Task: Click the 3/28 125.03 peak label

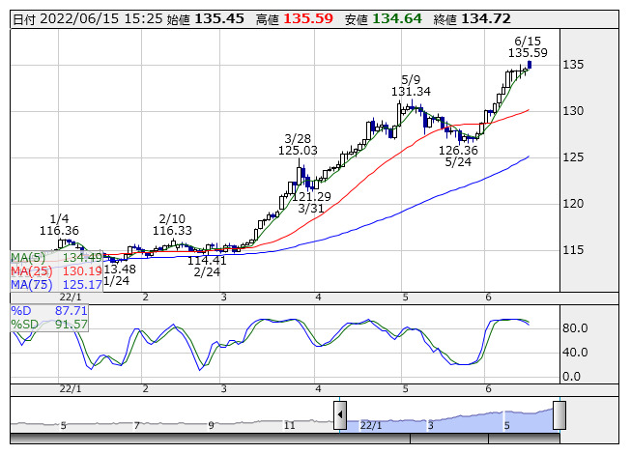Action: coord(298,145)
